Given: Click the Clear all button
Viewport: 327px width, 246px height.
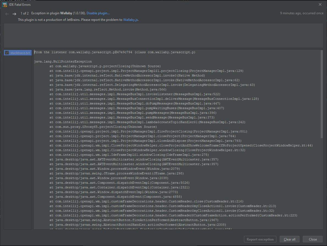Looking at the screenshot, I should [290, 239].
